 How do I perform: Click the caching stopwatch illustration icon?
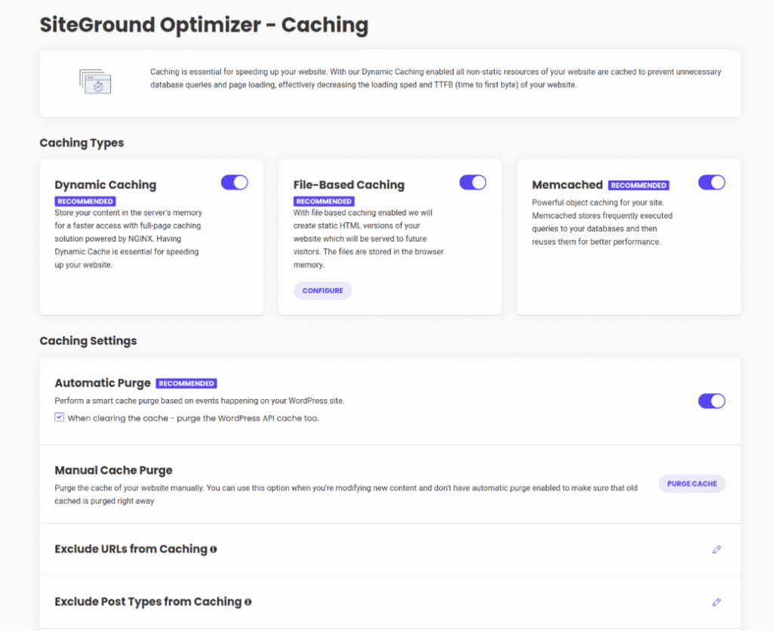(x=96, y=81)
